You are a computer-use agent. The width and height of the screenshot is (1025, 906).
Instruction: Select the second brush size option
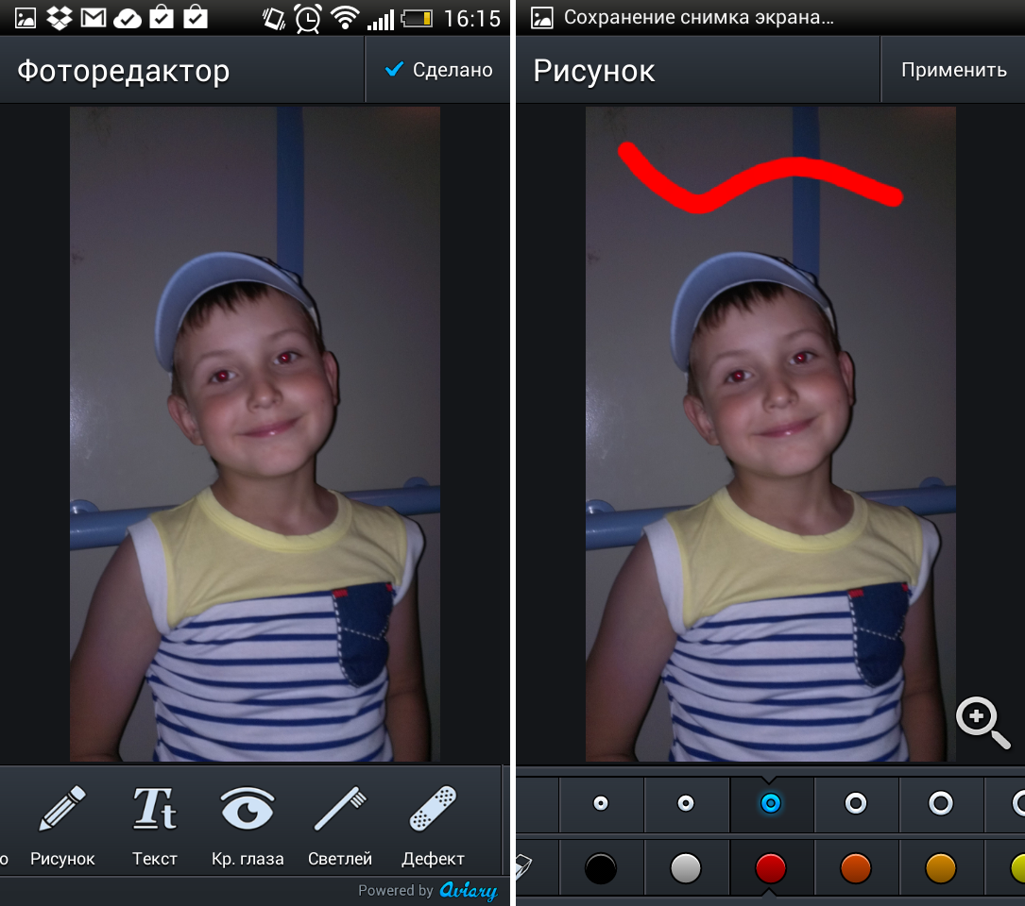coord(686,803)
